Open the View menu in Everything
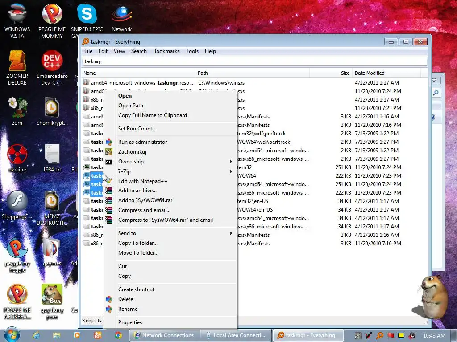Image resolution: width=457 pixels, height=342 pixels. click(x=119, y=51)
